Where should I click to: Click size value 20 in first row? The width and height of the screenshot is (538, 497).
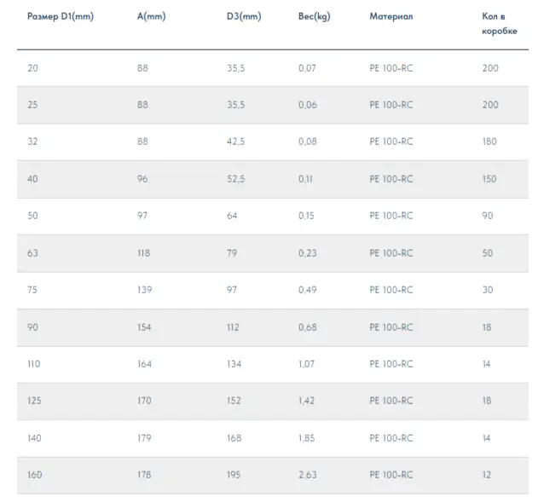click(x=32, y=68)
